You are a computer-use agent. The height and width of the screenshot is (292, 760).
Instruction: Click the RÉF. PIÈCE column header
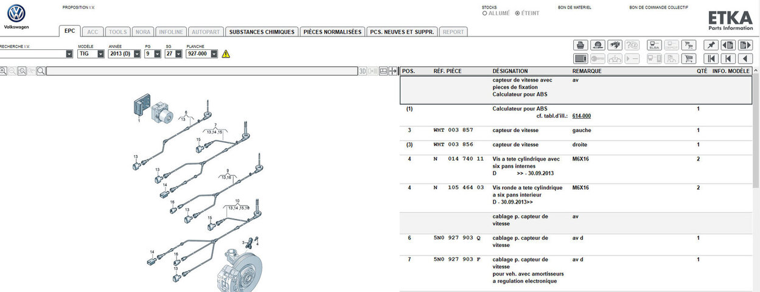click(x=447, y=71)
